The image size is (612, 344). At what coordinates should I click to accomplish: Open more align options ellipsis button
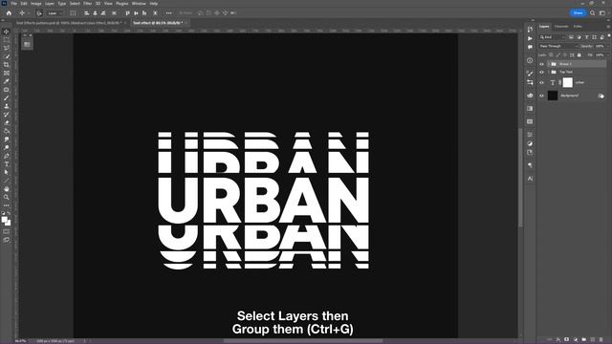point(168,12)
